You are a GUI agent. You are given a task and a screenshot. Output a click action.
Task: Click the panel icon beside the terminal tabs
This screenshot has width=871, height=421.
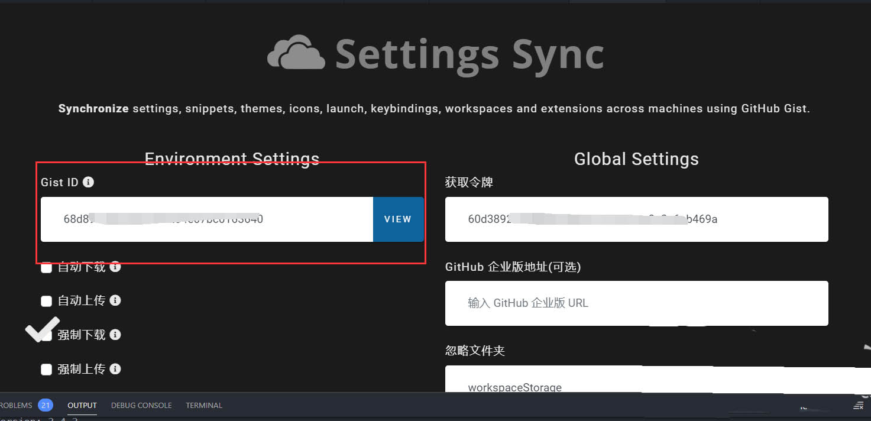[858, 406]
